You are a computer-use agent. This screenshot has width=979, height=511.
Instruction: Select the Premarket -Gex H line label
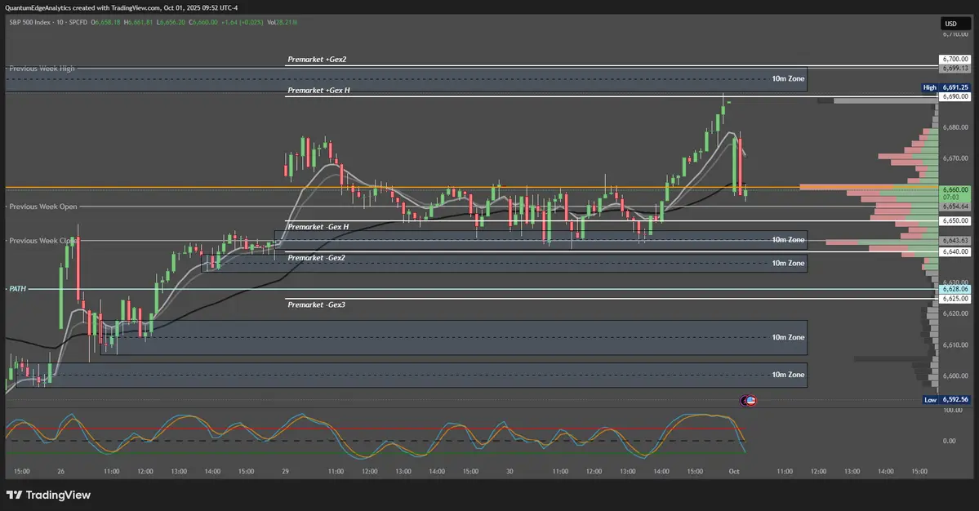pos(318,226)
